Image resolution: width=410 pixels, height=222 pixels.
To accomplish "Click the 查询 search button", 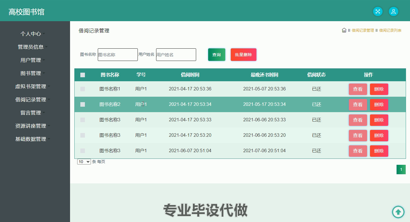I will (x=217, y=55).
